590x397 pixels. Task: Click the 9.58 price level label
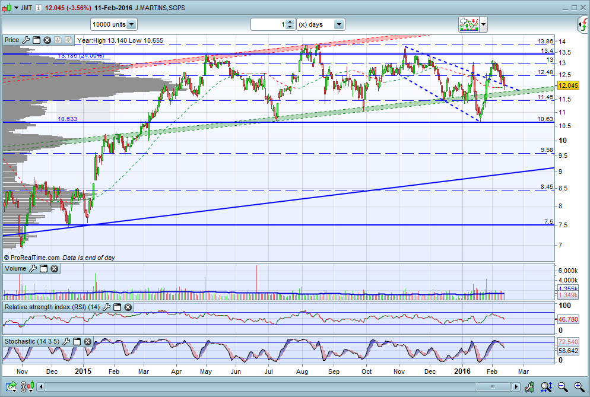click(x=547, y=150)
